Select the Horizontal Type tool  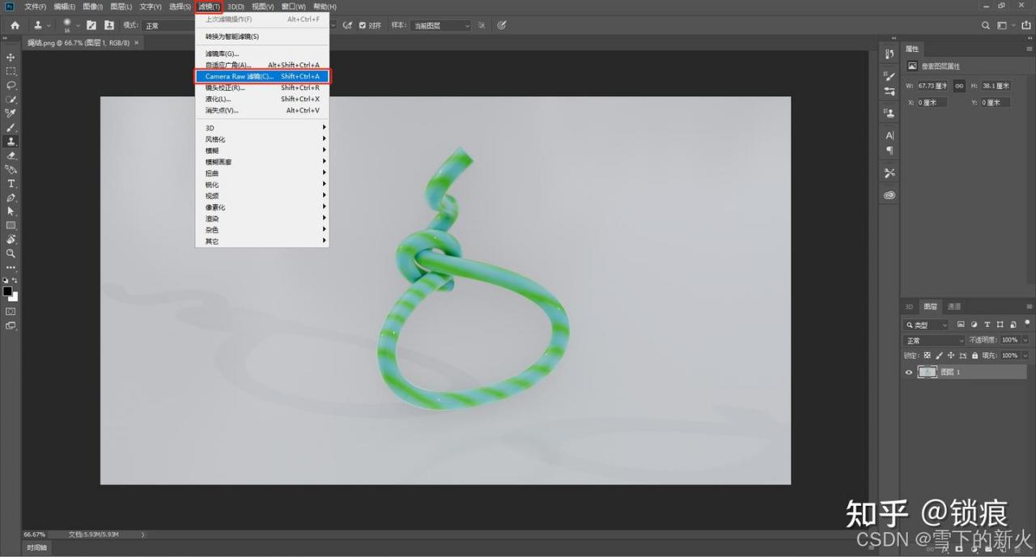[x=11, y=184]
